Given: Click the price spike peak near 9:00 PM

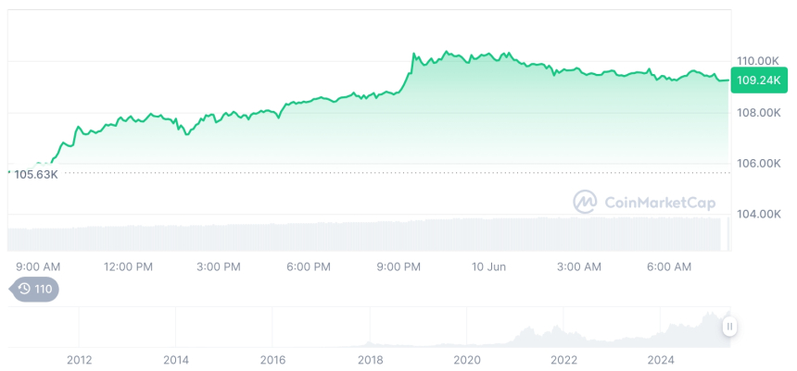Looking at the screenshot, I should (412, 55).
